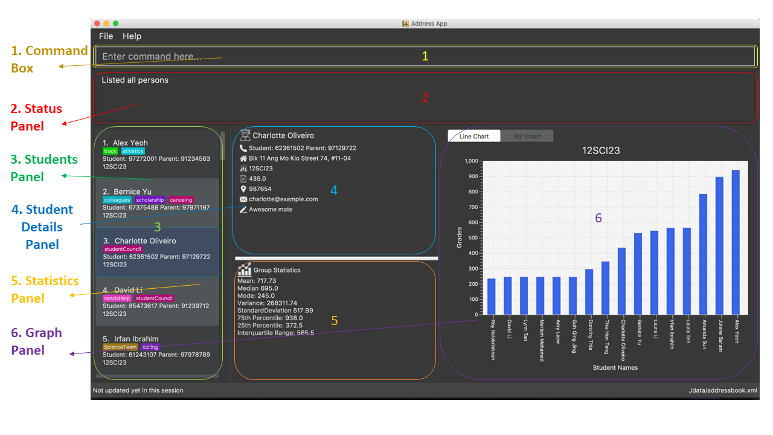Screen dimensions: 773x435
Task: Click the 75th Percentile: 938.0 line
Action: click(270, 318)
